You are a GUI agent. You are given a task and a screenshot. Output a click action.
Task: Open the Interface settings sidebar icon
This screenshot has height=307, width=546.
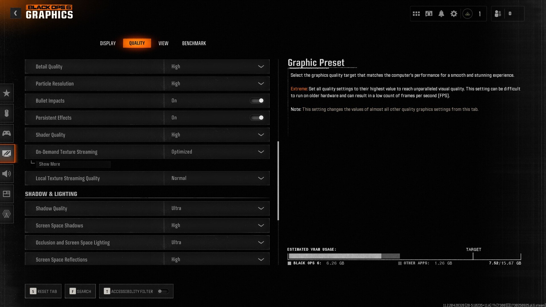point(7,194)
